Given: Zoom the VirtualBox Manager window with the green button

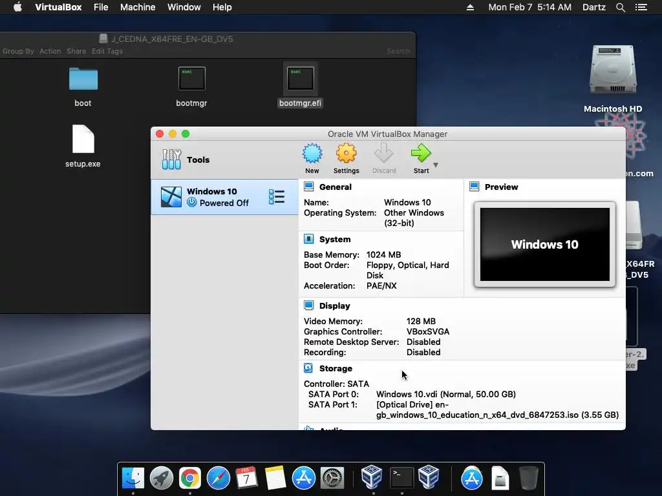Looking at the screenshot, I should tap(186, 134).
